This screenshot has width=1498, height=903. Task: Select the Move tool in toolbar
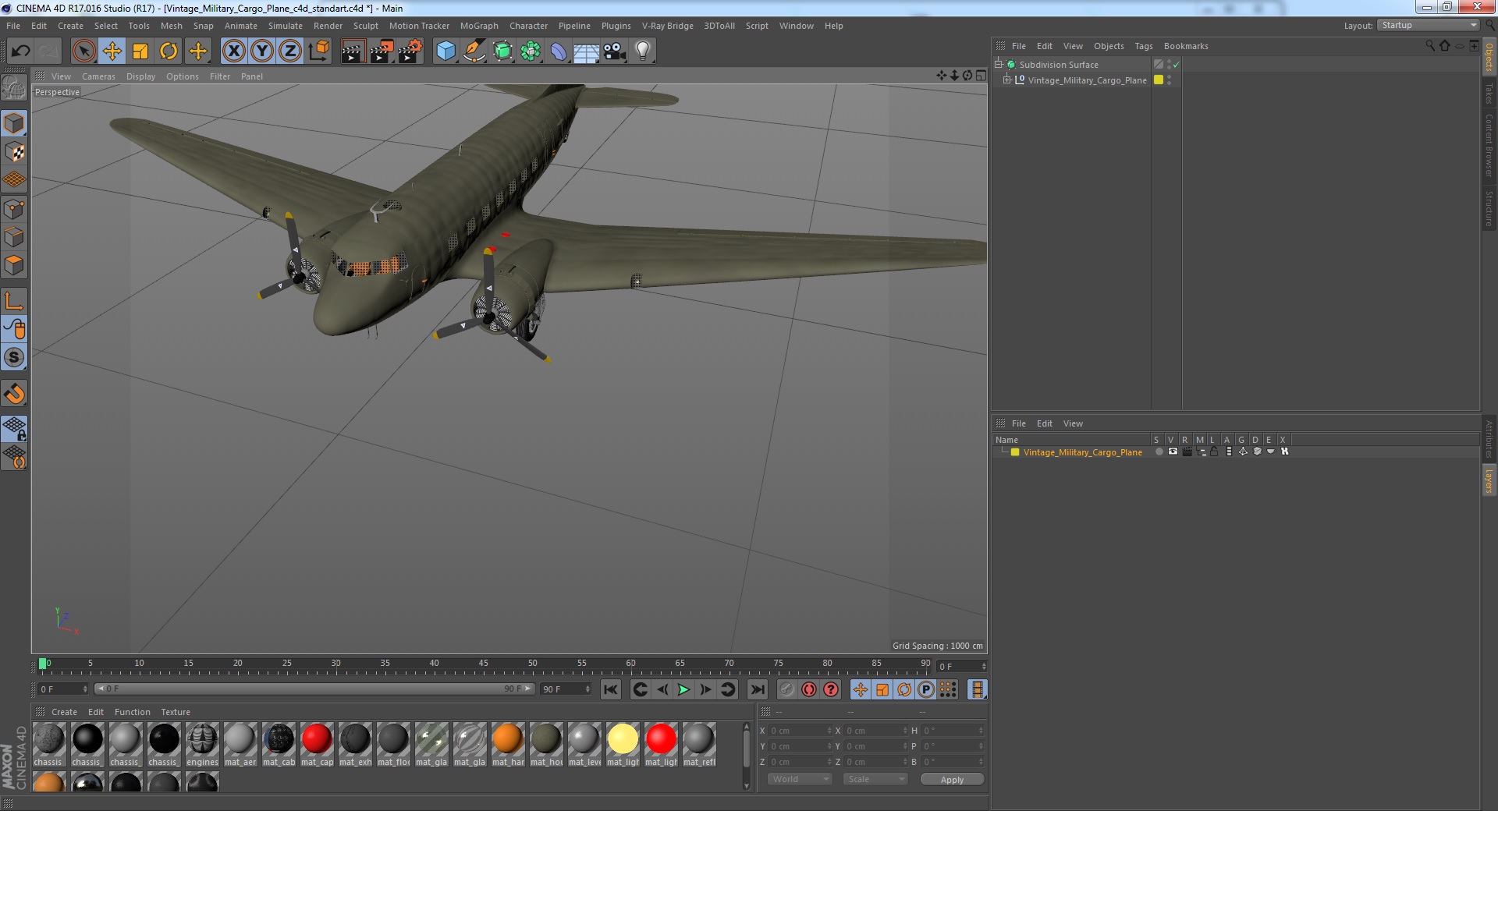(x=112, y=51)
